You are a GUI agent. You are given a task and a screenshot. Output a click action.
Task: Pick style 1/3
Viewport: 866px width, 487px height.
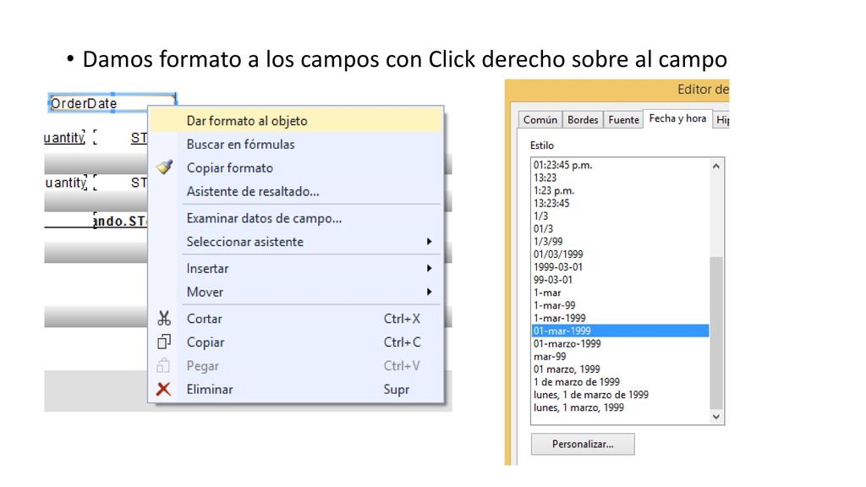620,216
